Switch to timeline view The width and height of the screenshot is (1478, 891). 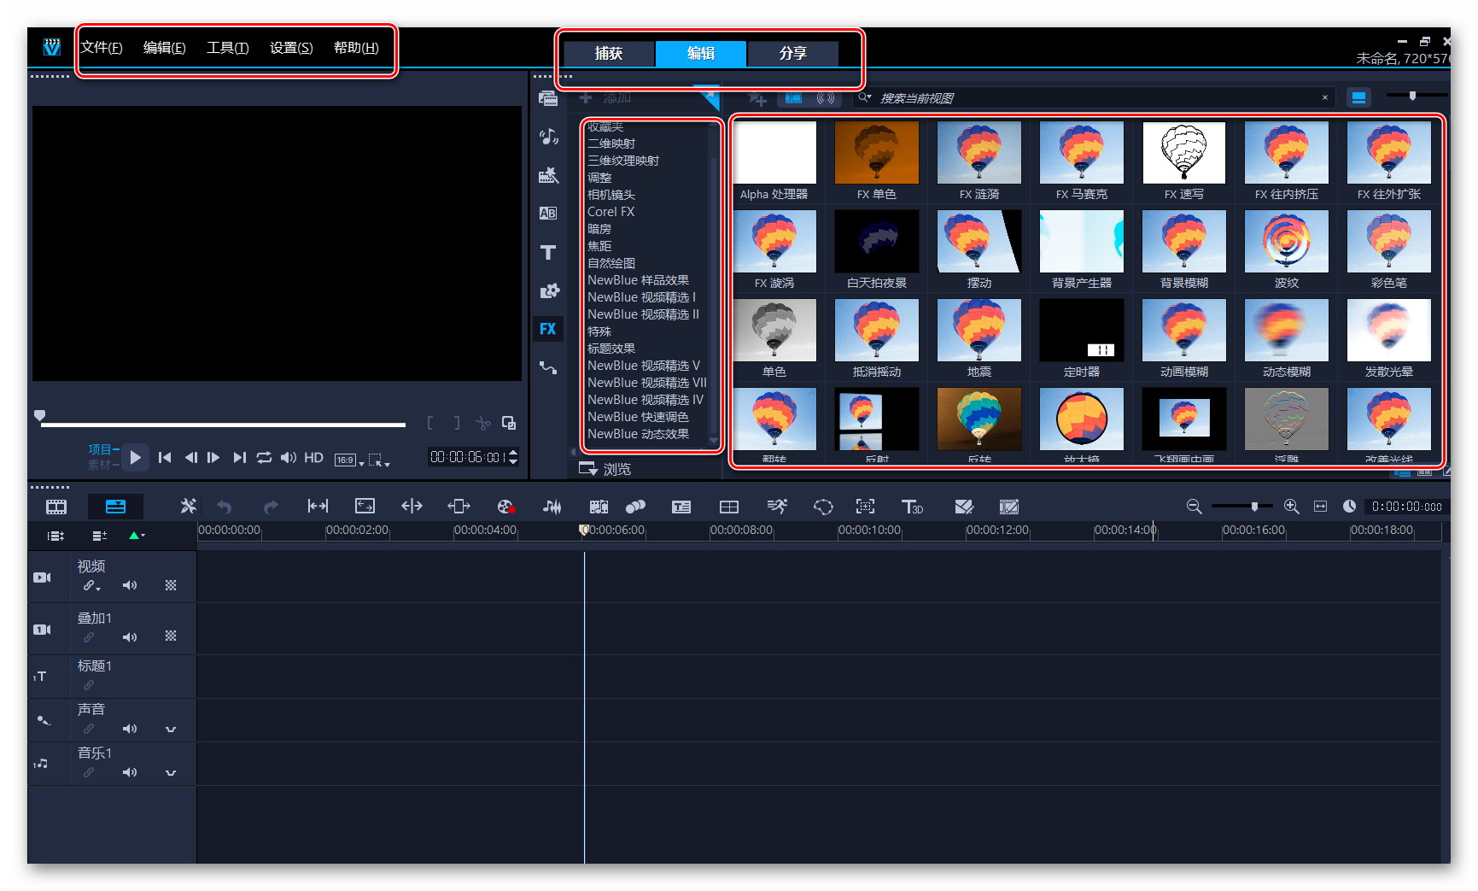pos(115,507)
